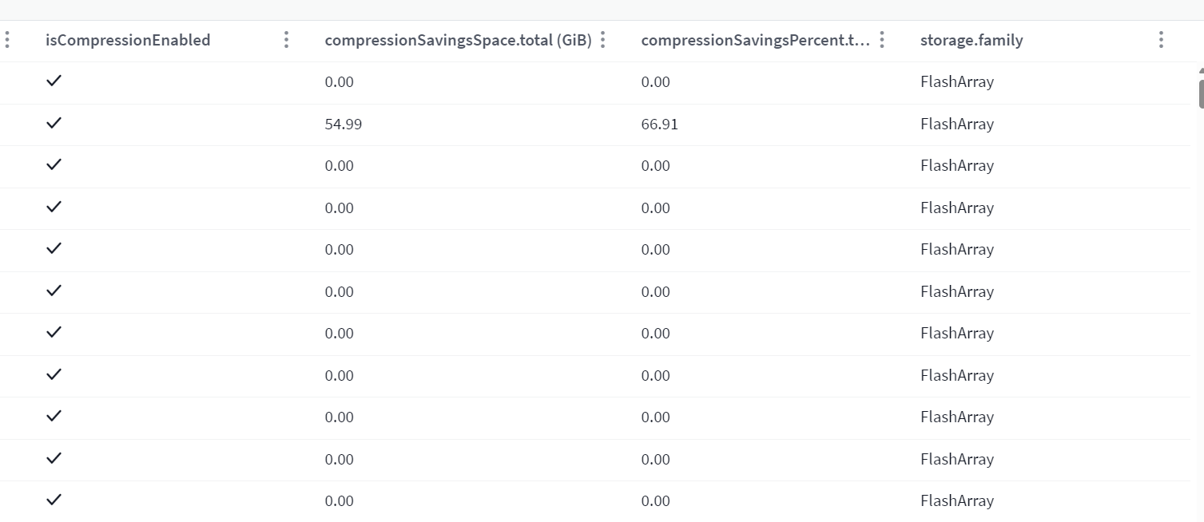
Task: Open the isCompressionEnabled column options menu
Action: pyautogui.click(x=286, y=40)
